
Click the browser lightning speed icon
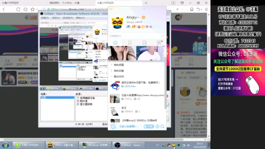[177, 9]
